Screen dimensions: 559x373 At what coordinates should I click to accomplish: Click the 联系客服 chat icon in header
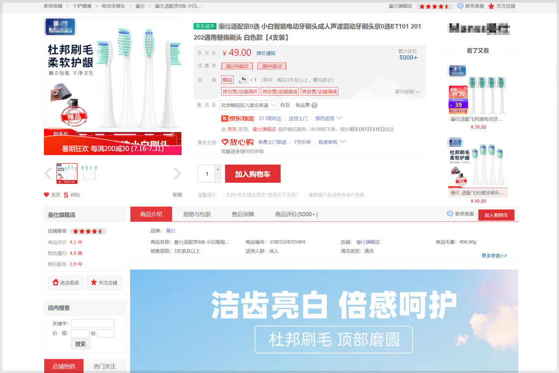[x=460, y=6]
